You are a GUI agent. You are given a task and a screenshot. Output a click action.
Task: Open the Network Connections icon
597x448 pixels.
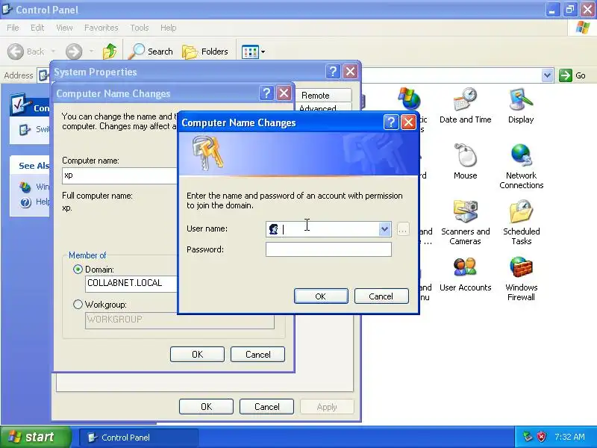tap(521, 167)
